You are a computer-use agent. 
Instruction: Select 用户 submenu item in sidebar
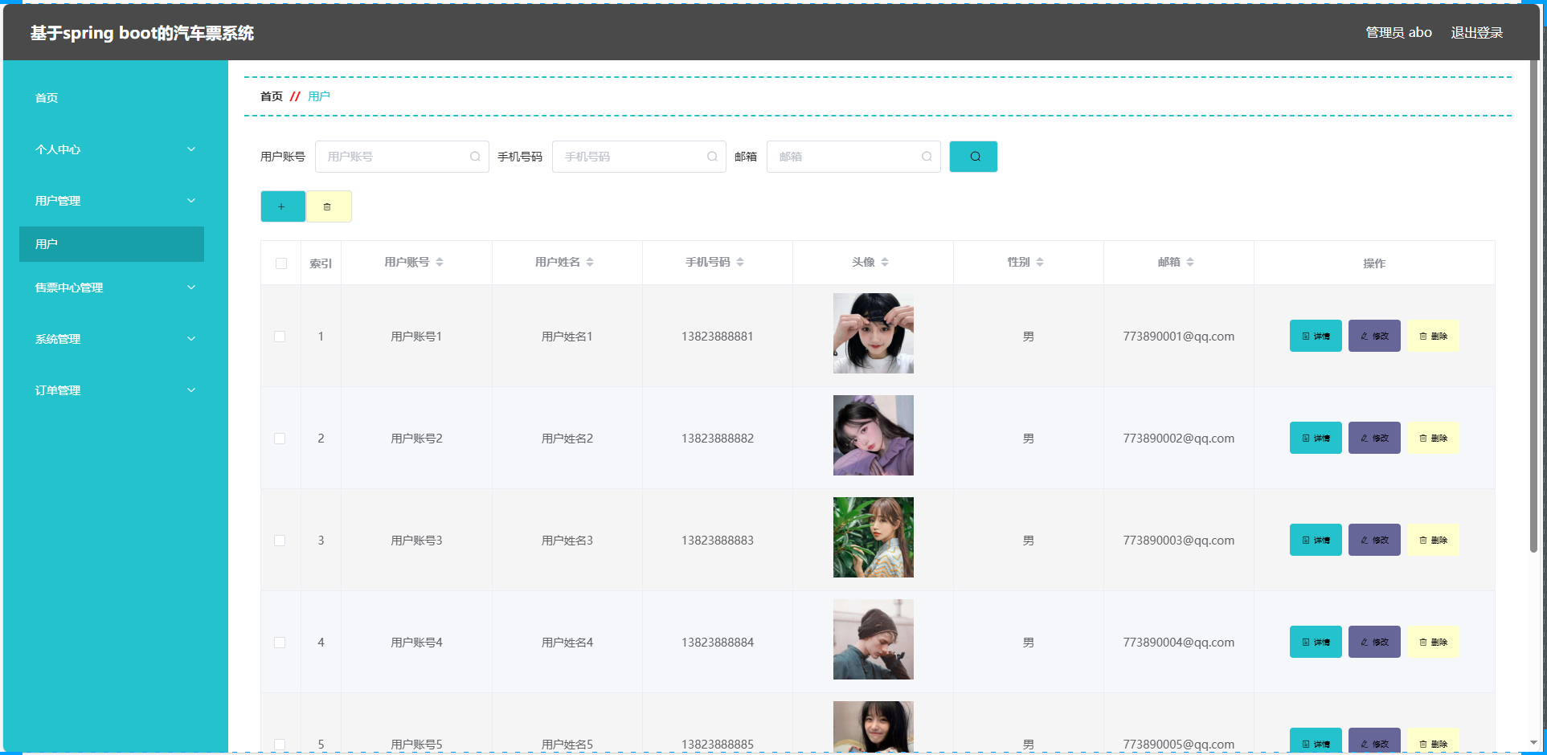(x=112, y=244)
